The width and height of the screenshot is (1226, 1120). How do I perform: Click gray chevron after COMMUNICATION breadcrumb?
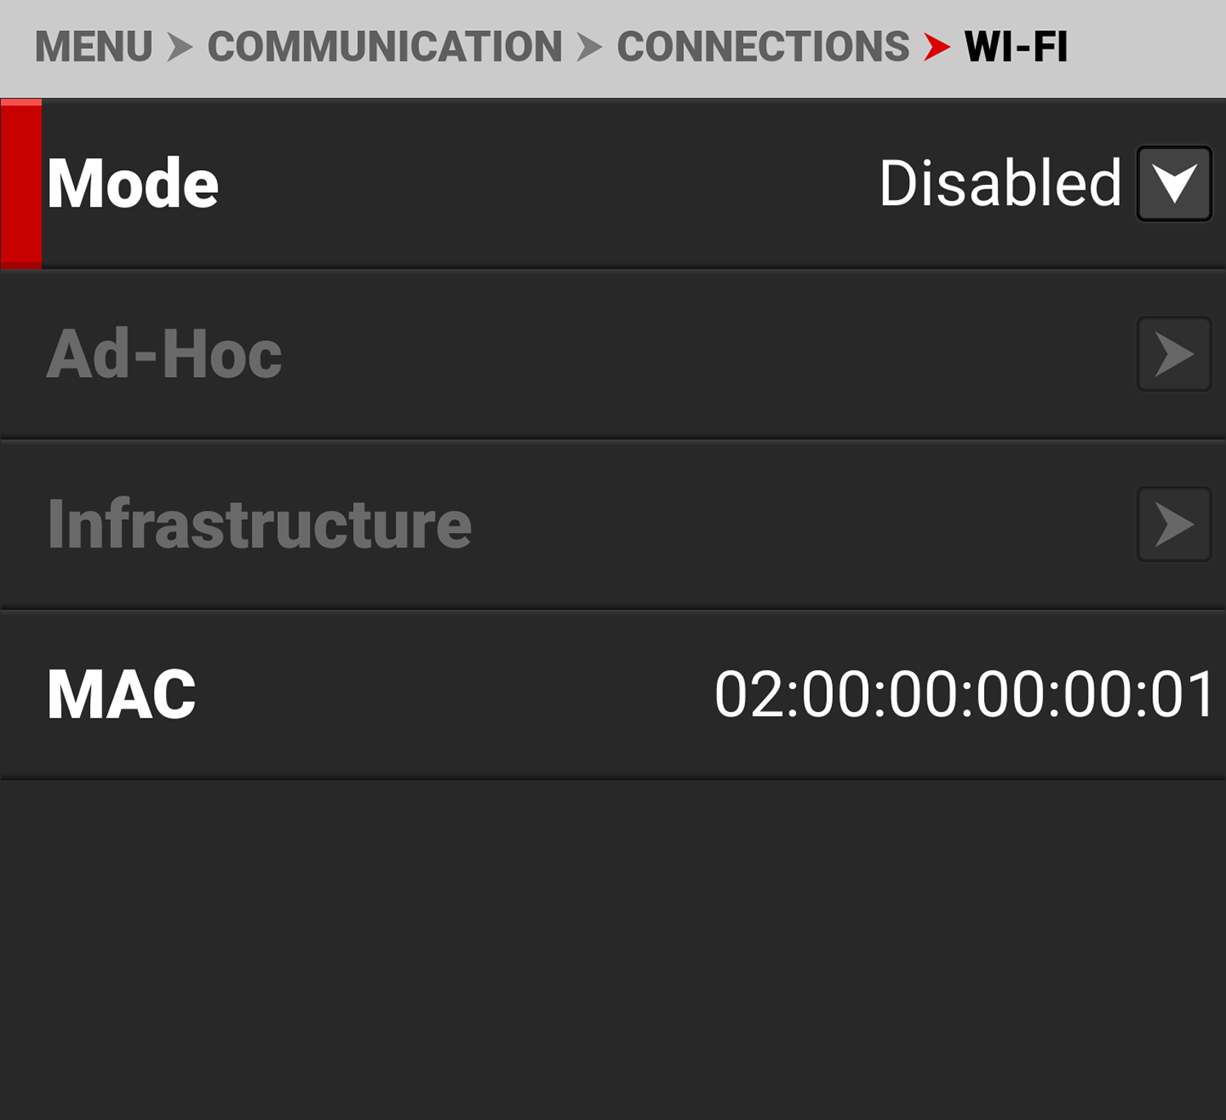tap(589, 47)
